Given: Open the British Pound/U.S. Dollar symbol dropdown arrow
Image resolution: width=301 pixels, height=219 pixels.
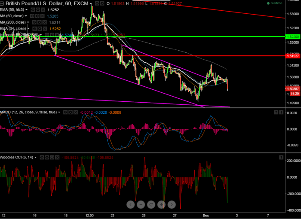Looking at the screenshot, I should pos(91,3).
